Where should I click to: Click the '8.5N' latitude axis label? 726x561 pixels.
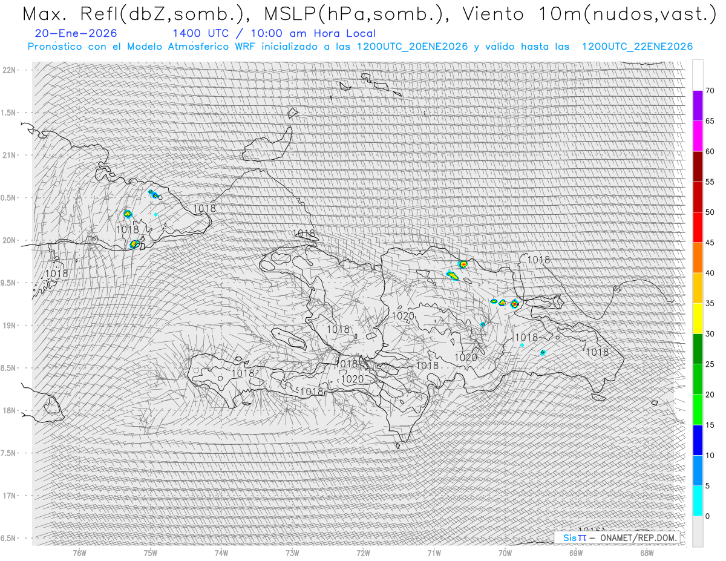(9, 368)
